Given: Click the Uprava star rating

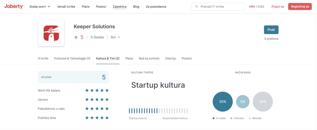Looking at the screenshot, I should (x=97, y=100).
